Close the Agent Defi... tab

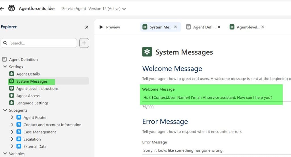coord(219,27)
